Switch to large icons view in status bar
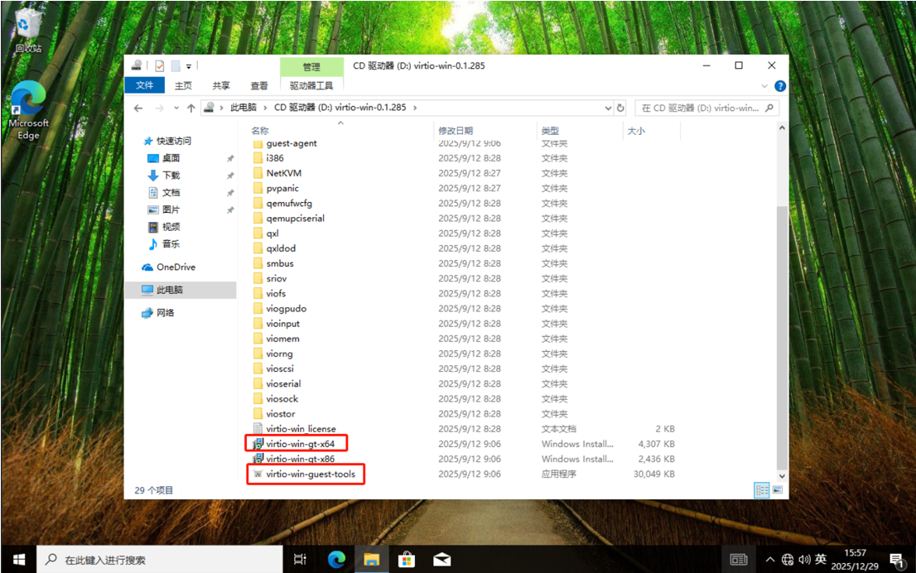 (777, 490)
